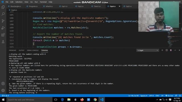The image size is (182, 102).
Task: Split the terminal panel
Action: click(167, 50)
